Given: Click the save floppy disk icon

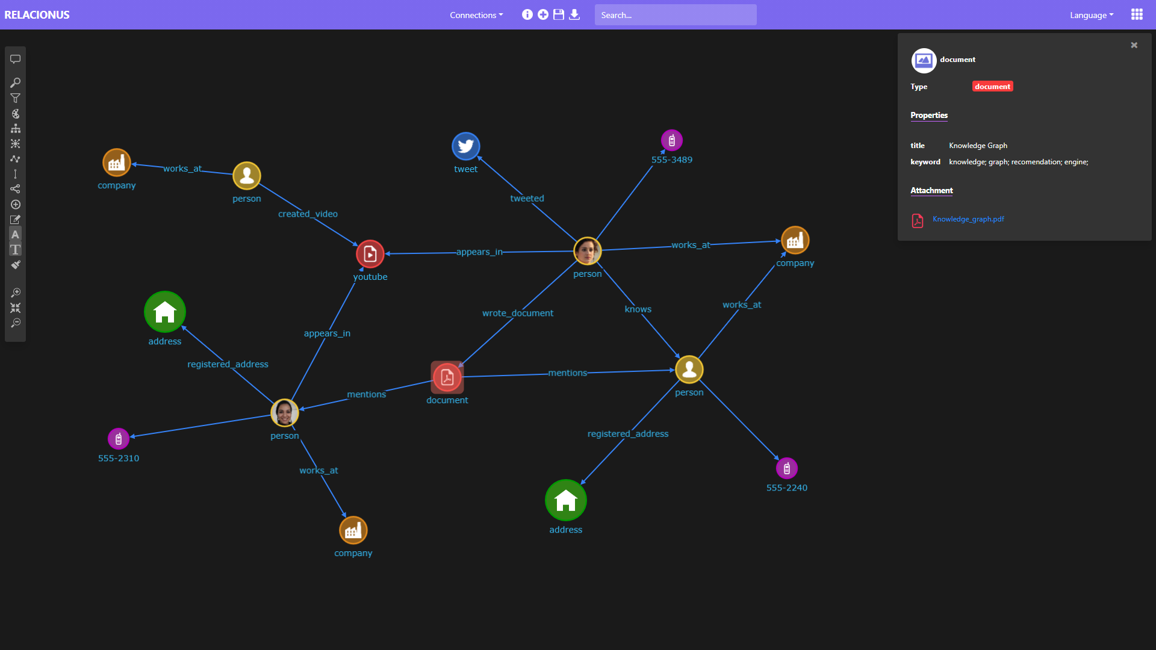Looking at the screenshot, I should [x=559, y=14].
